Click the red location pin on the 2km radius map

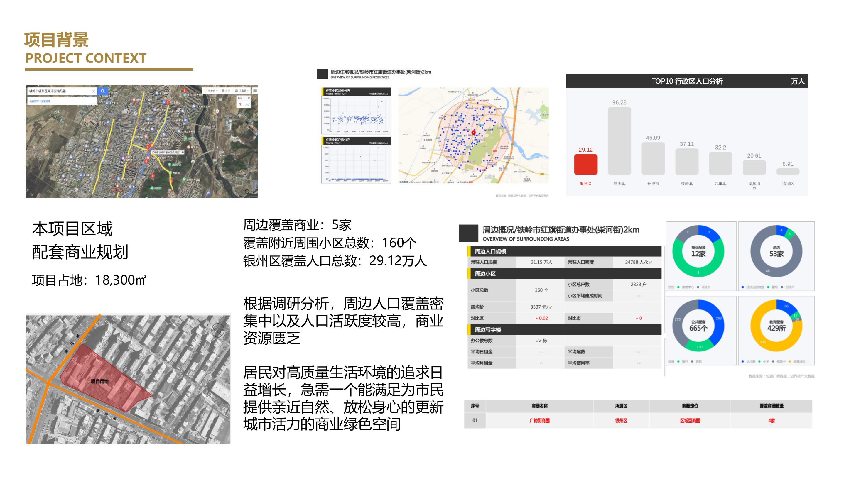pyautogui.click(x=473, y=133)
